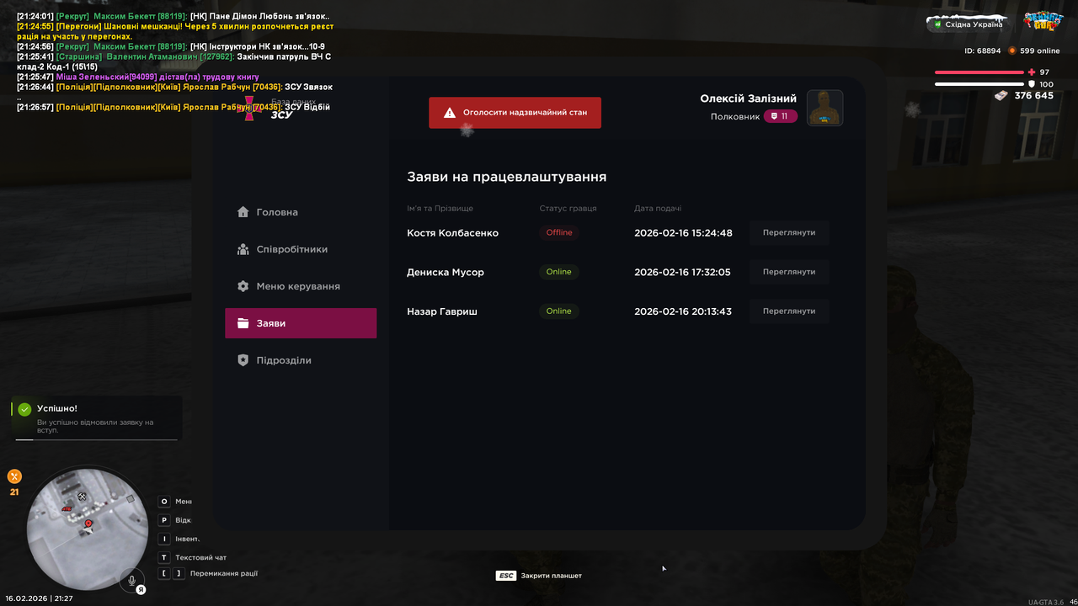
Task: Click the gear icon beside Меню керування
Action: point(243,286)
